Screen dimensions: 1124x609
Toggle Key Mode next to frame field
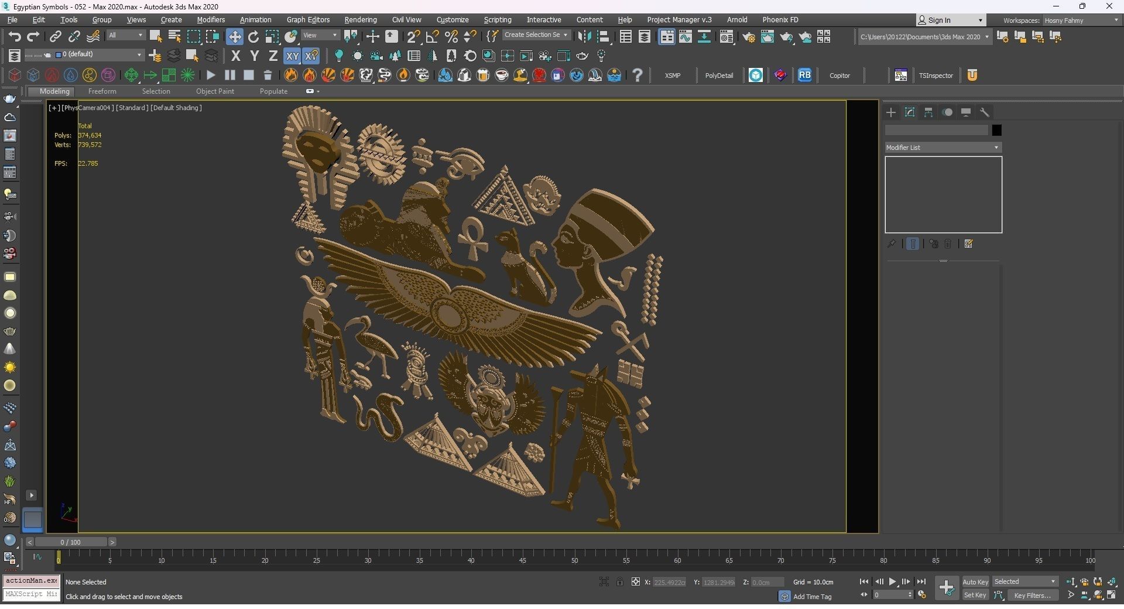click(x=864, y=594)
